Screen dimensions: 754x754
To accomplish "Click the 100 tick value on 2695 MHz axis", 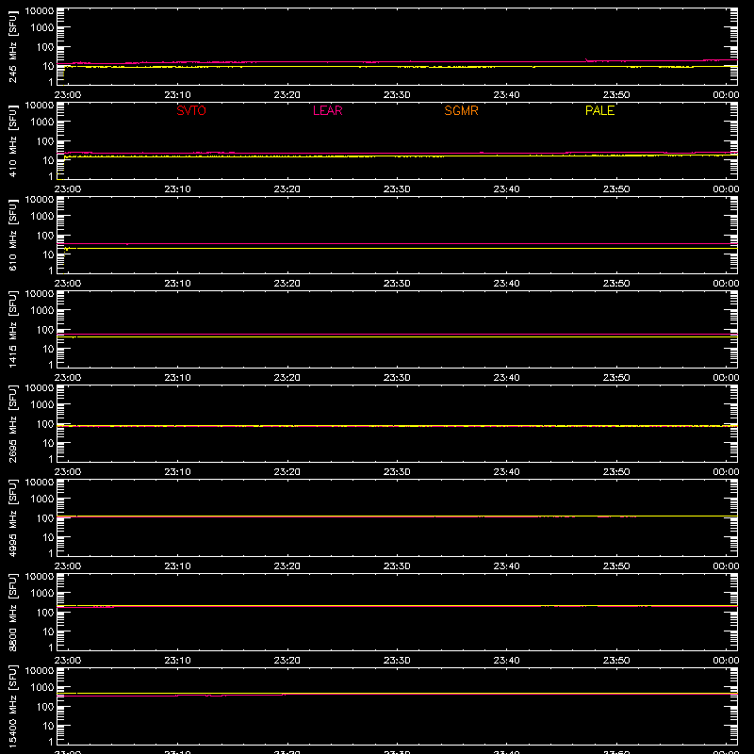I will point(45,423).
